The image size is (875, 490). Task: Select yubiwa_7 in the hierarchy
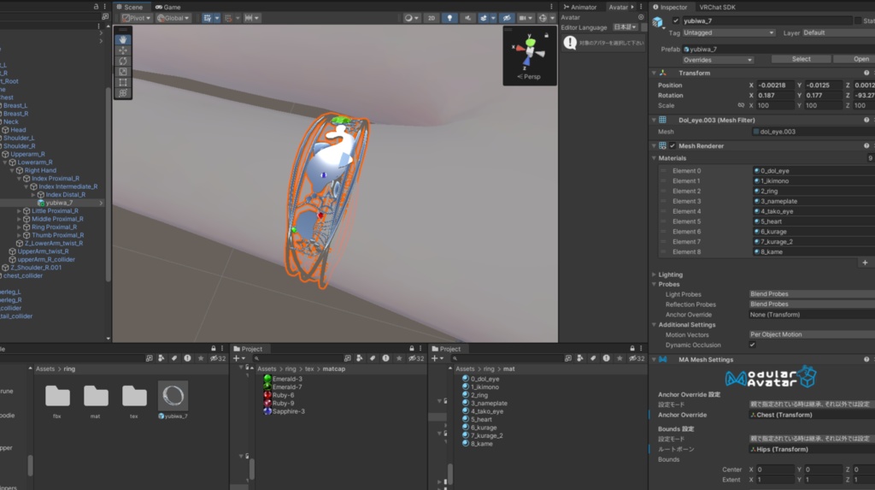pyautogui.click(x=59, y=203)
